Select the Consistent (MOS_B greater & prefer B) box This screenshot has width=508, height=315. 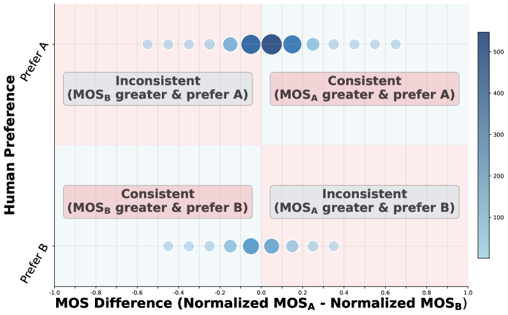tap(157, 201)
